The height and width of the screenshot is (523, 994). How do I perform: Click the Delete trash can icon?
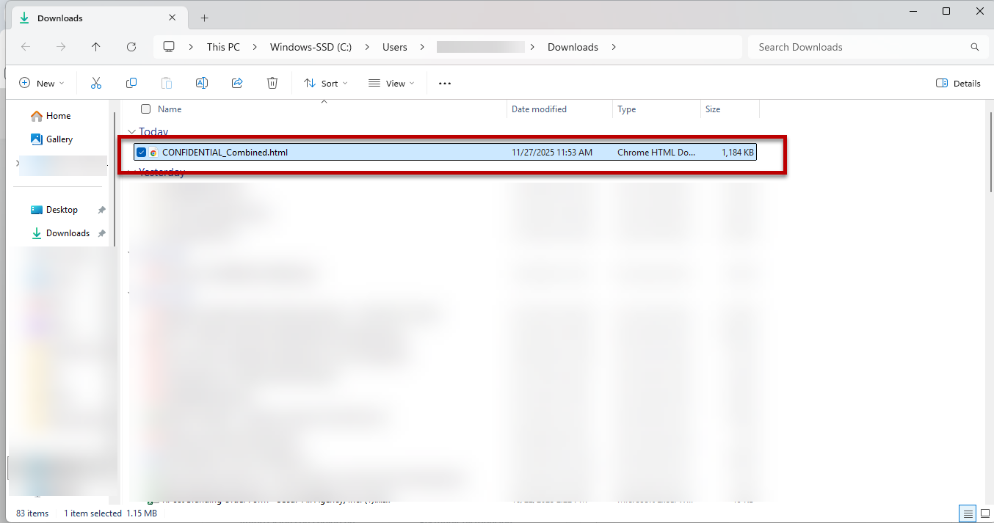click(x=272, y=84)
